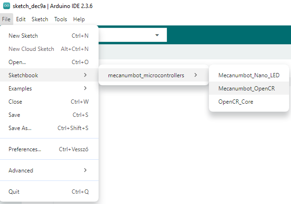
Task: Open the Tools menu
Action: (60, 19)
